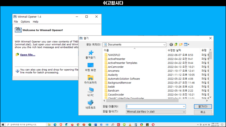Open the view menu icon in dialog toolbar
The image size is (226, 127).
point(187,45)
